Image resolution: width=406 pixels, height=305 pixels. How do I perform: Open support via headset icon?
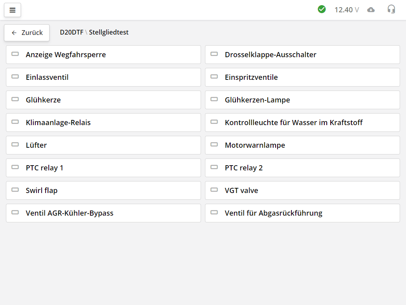[391, 9]
